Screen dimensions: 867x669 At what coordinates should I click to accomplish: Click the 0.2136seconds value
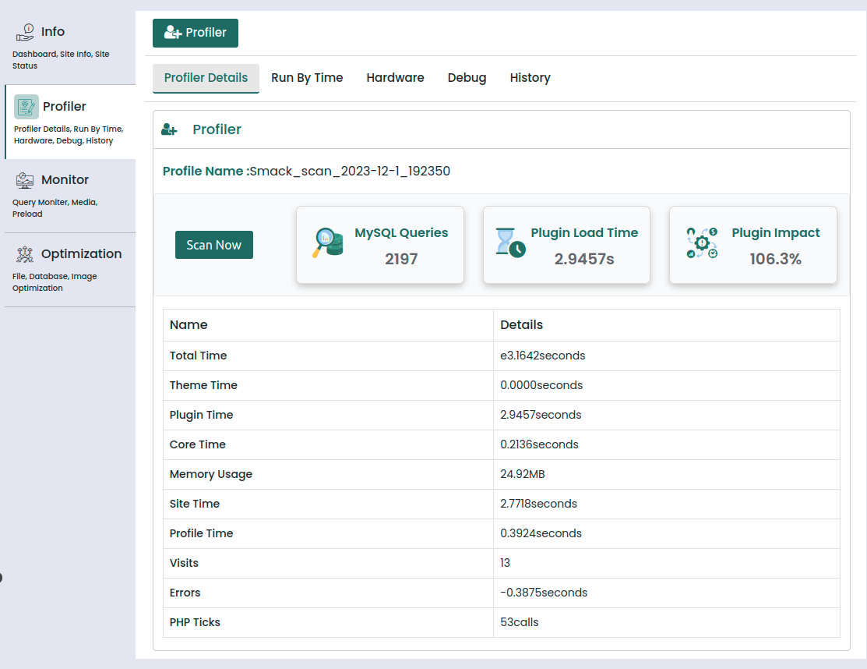(539, 444)
